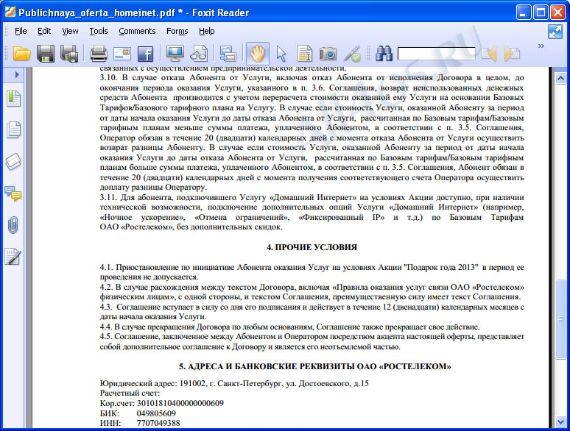Open the Layers panel in the sidebar

(13, 162)
